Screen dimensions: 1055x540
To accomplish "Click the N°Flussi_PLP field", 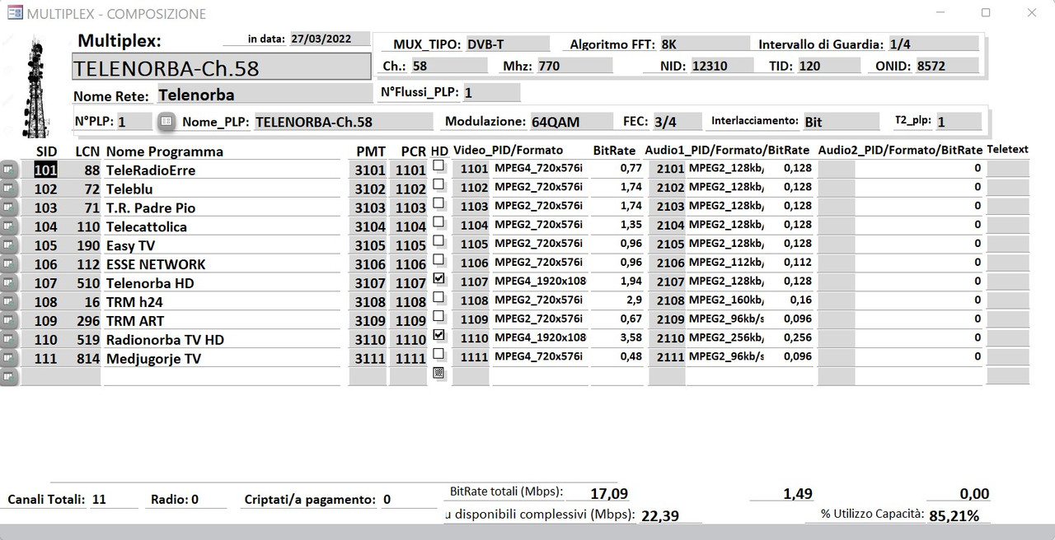I will click(x=492, y=93).
